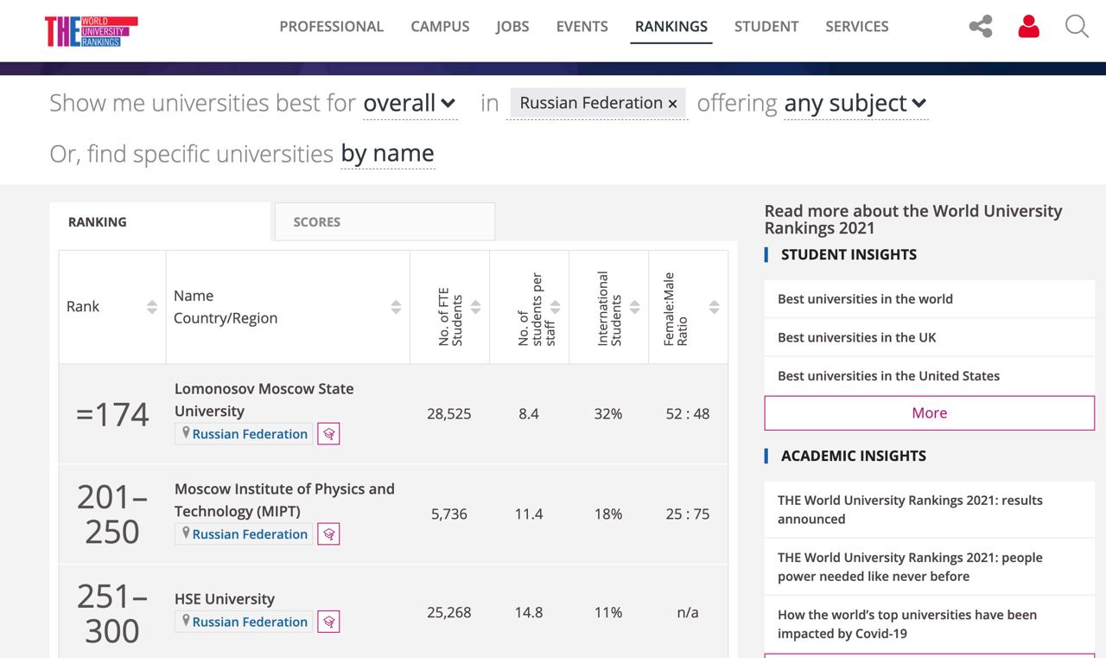1106x658 pixels.
Task: Sort by No. of FTE Students arrows
Action: coord(475,307)
